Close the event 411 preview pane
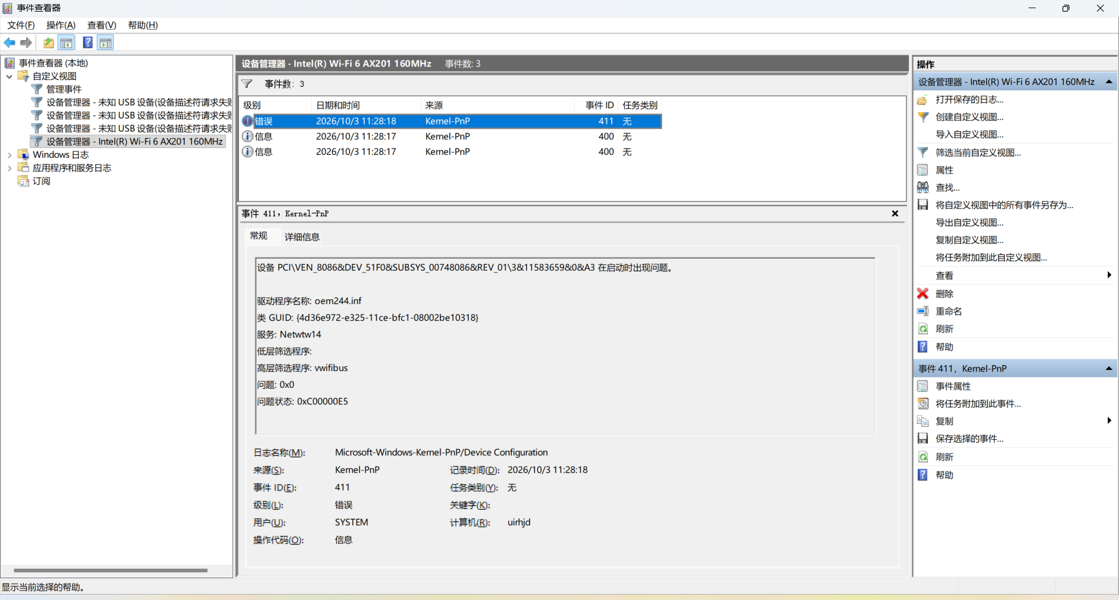The image size is (1119, 600). (895, 214)
